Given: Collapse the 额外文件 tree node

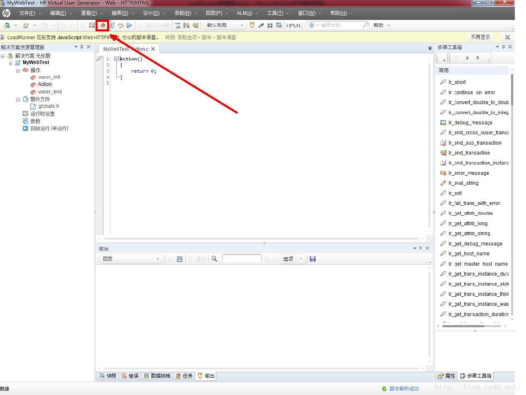Looking at the screenshot, I should point(18,100).
